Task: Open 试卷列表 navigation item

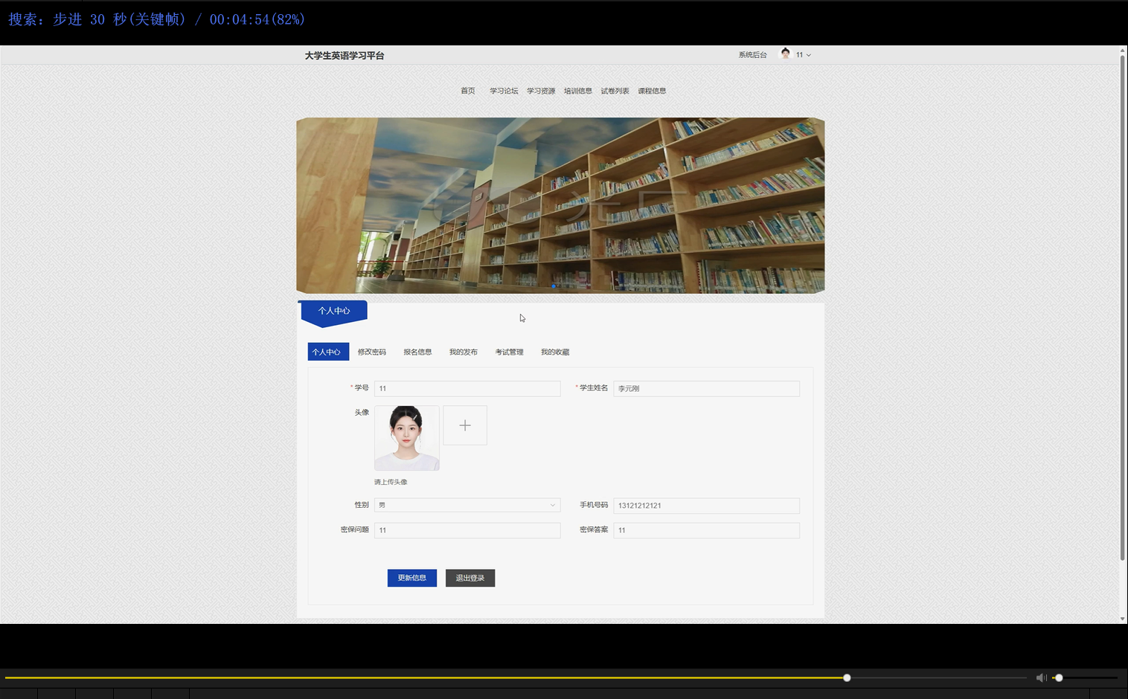Action: (x=615, y=91)
